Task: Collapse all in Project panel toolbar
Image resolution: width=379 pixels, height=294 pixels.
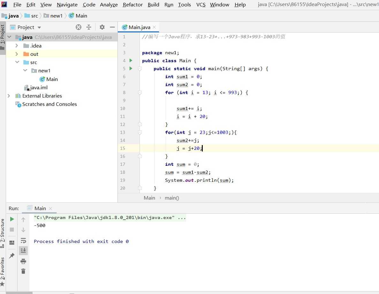Action: pyautogui.click(x=89, y=27)
